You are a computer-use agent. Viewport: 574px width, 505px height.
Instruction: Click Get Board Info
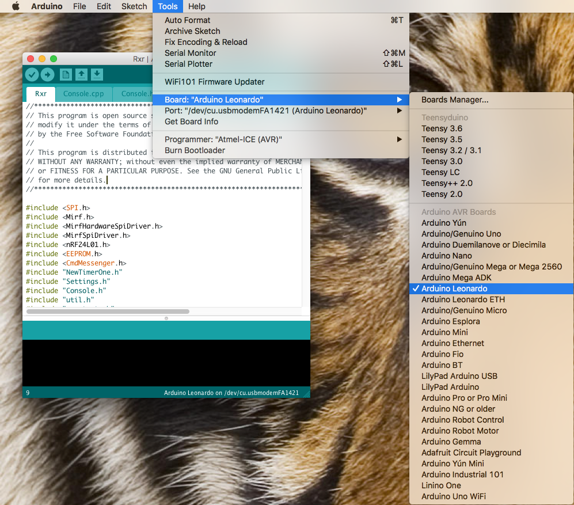[281, 121]
